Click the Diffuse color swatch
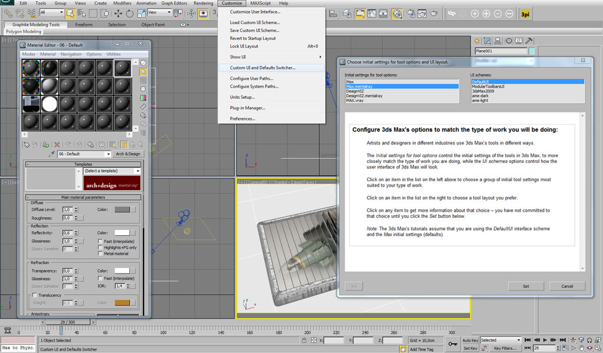 tap(122, 209)
